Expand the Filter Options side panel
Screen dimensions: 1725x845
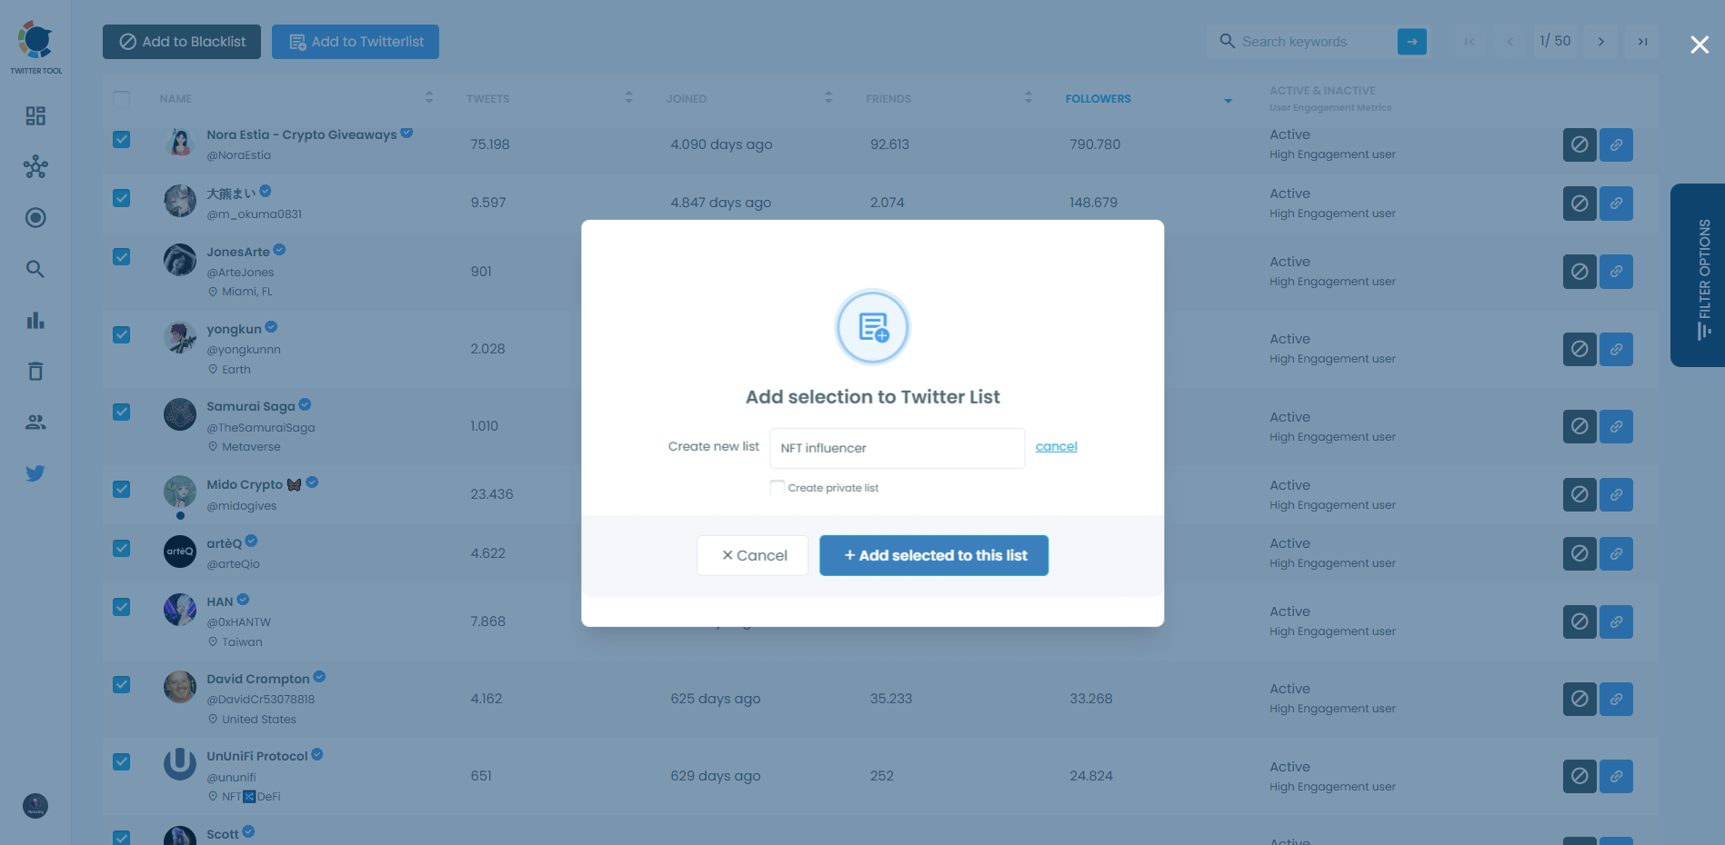1698,275
